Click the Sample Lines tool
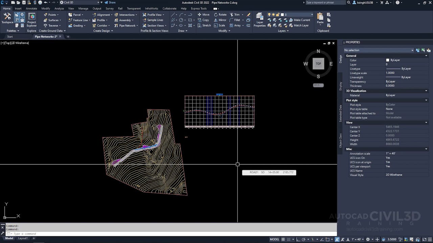Image resolution: width=433 pixels, height=243 pixels. [x=153, y=20]
